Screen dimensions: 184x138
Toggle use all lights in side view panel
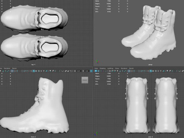pyautogui.click(x=161, y=71)
